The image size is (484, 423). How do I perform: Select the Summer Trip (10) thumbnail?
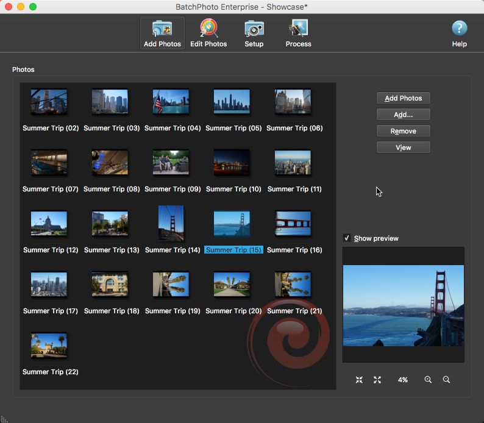[x=232, y=162]
